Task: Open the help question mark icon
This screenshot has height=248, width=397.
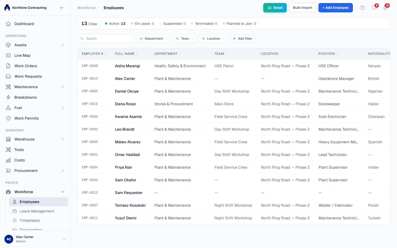Action: pyautogui.click(x=362, y=8)
